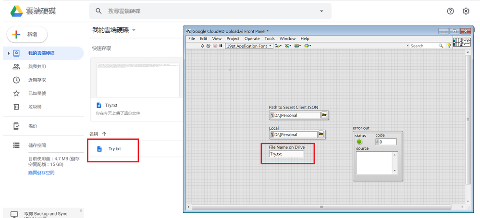The image size is (480, 218).
Task: Open the Window menu in LabVIEW
Action: (287, 38)
